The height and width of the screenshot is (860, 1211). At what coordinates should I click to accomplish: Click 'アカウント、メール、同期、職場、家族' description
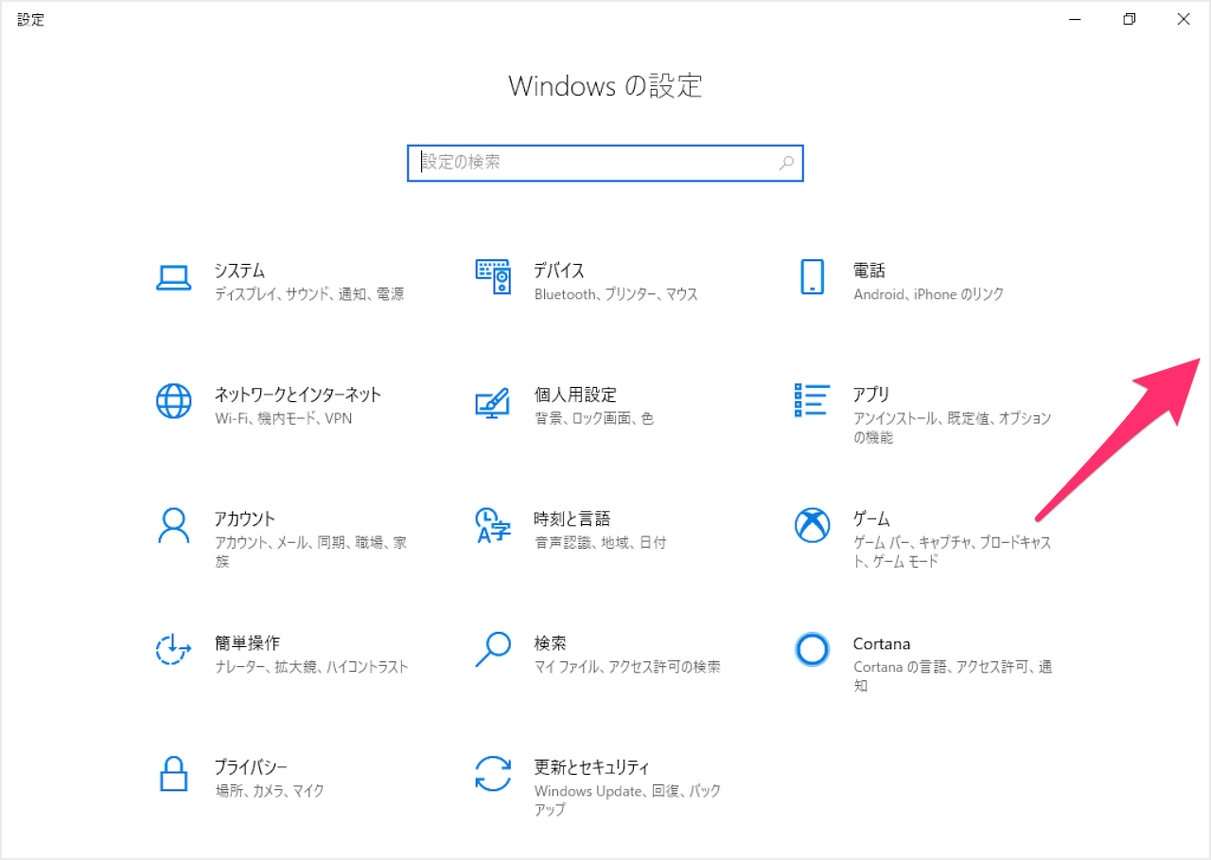point(310,552)
